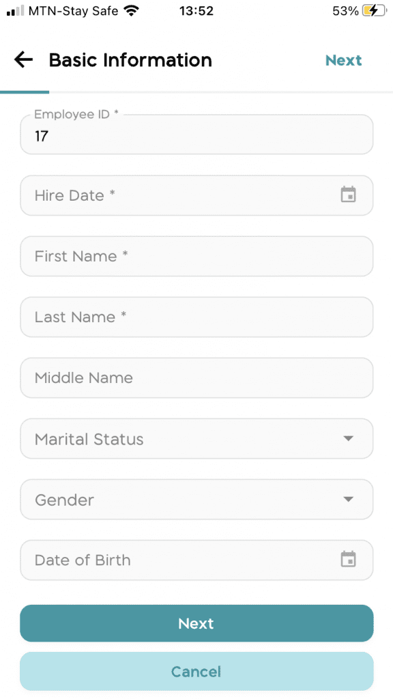Click the back arrow icon
Screen dimensions: 393x699
23,59
